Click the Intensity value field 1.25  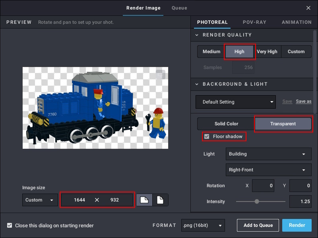(301, 202)
